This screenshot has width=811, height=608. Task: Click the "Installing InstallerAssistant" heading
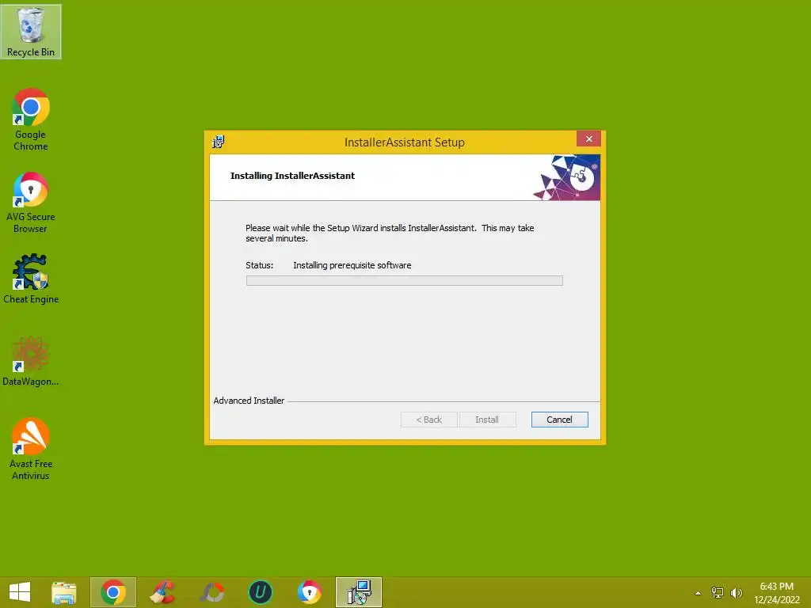coord(292,176)
